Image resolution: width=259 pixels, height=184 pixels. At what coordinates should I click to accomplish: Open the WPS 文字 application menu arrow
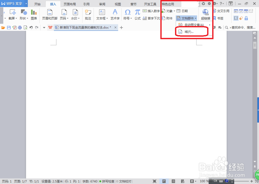26,3
